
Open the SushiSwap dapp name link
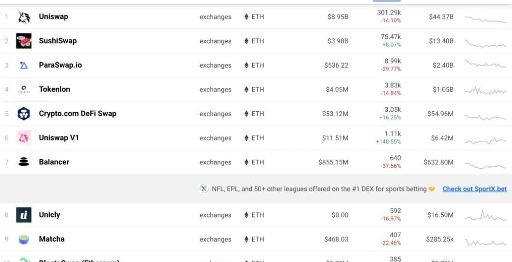58,41
